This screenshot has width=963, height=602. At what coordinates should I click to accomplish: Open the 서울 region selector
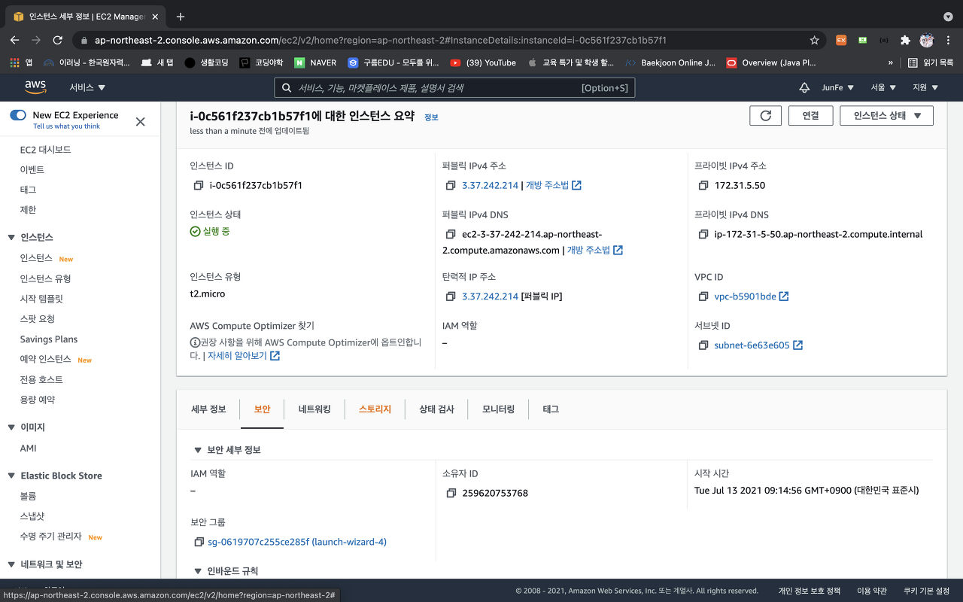click(x=883, y=87)
